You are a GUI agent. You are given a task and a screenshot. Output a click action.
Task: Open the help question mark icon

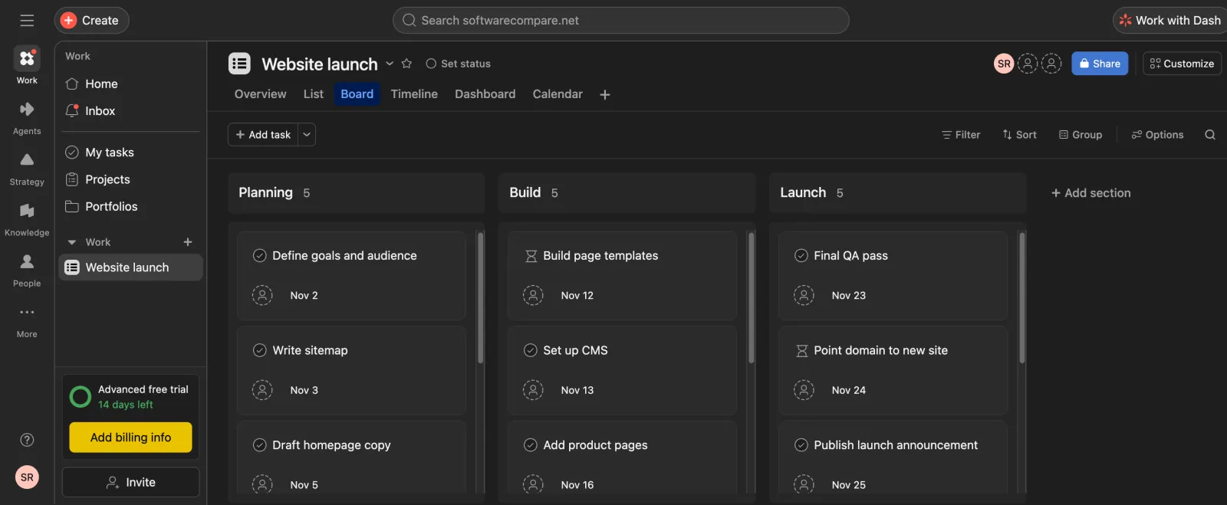[27, 440]
